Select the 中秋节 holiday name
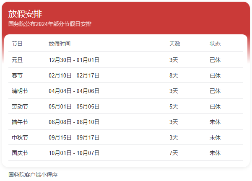This screenshot has width=252, height=181. pyautogui.click(x=20, y=137)
